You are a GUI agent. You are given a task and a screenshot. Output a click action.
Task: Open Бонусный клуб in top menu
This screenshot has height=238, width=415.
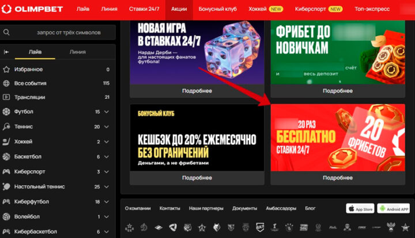(x=217, y=9)
